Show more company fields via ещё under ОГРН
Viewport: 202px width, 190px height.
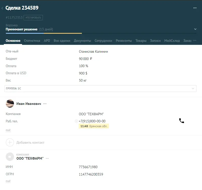(8, 181)
